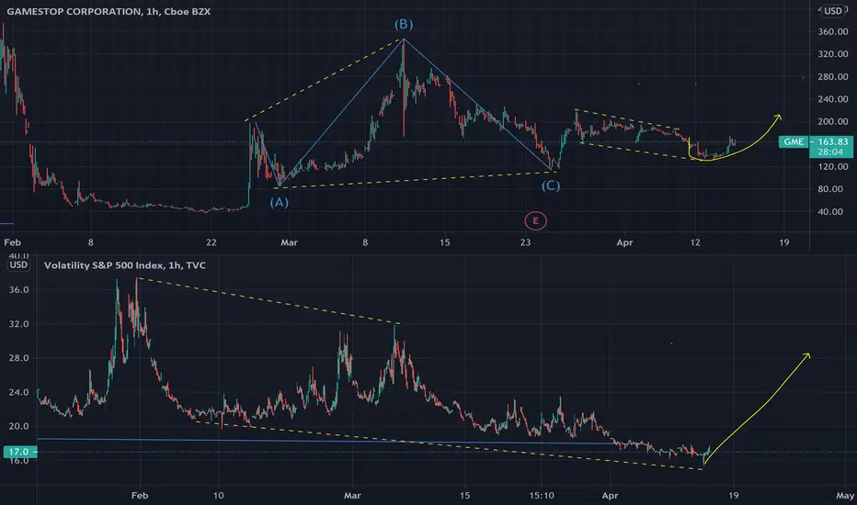Click the 240.00 price axis label
This screenshot has height=505, width=857.
(x=833, y=99)
